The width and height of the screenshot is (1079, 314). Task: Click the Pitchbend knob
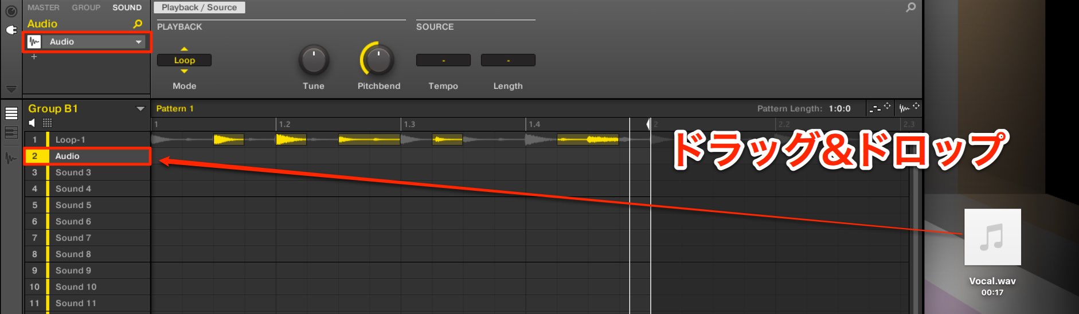pyautogui.click(x=378, y=60)
